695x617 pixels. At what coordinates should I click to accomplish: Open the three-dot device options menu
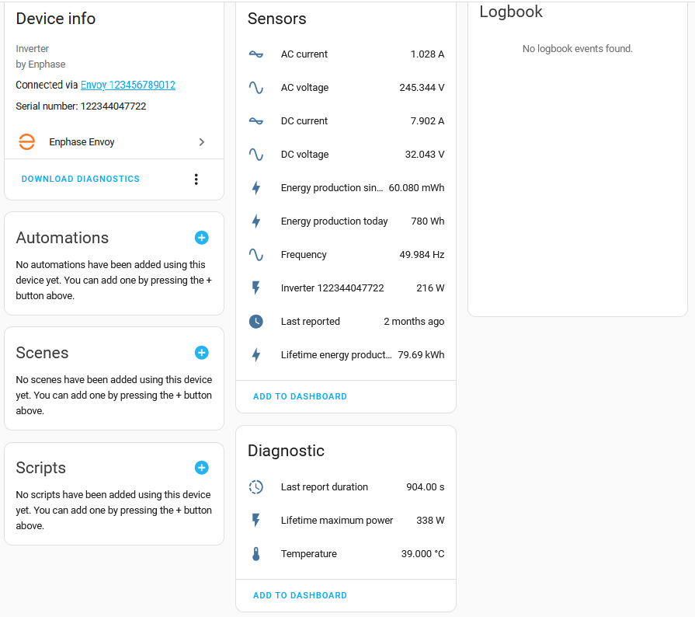(196, 180)
